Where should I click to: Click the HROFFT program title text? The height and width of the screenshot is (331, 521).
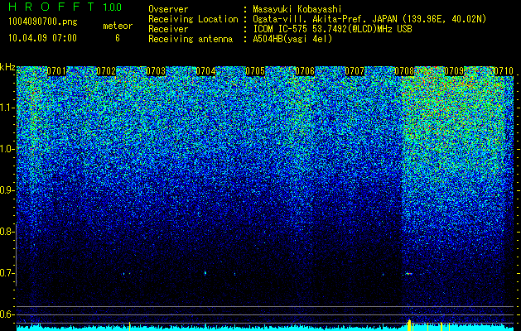[52, 7]
